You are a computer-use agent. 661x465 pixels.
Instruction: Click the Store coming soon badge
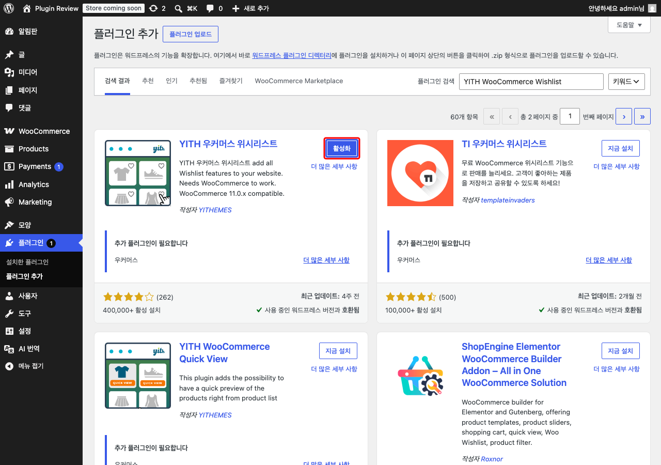tap(113, 8)
